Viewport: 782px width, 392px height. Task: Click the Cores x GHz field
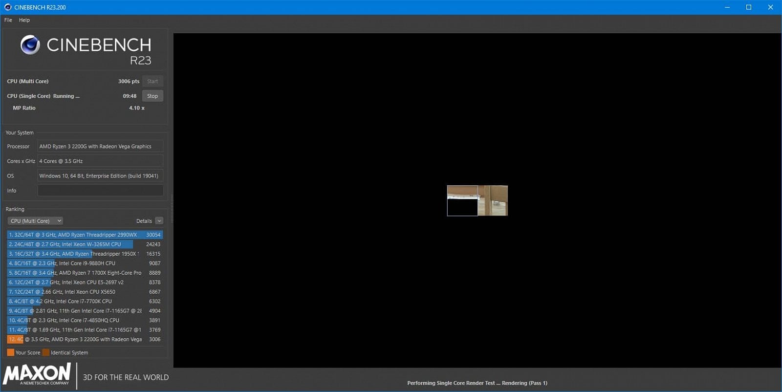(x=100, y=161)
